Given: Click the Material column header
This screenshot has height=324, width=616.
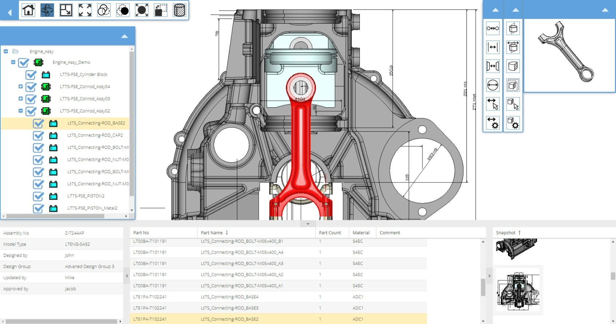Looking at the screenshot, I should click(361, 233).
